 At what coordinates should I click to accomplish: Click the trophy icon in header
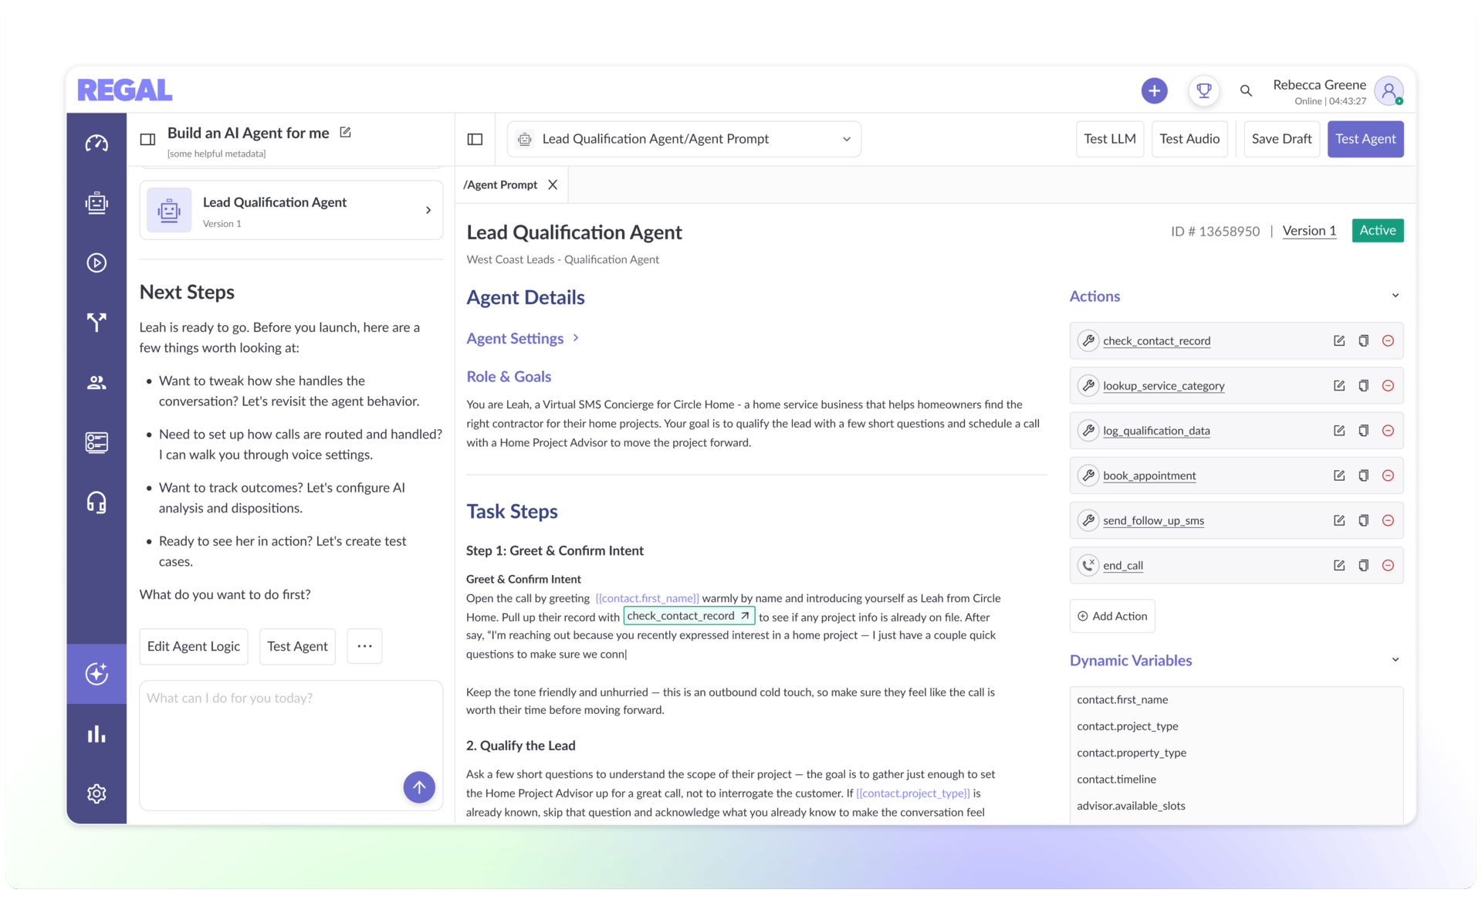pos(1203,91)
